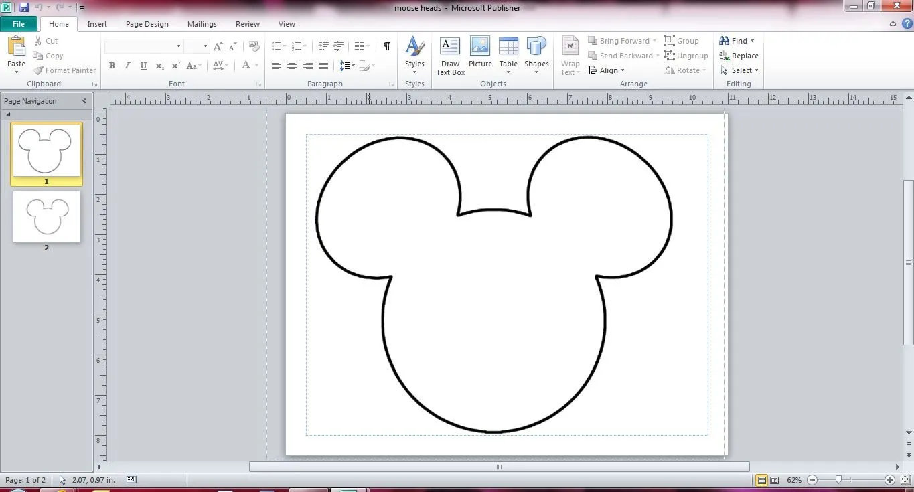The height and width of the screenshot is (492, 914).
Task: Click the zoom out minus button
Action: [x=812, y=480]
